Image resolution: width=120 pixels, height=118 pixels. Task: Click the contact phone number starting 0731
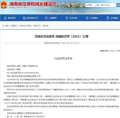[x=38, y=117]
